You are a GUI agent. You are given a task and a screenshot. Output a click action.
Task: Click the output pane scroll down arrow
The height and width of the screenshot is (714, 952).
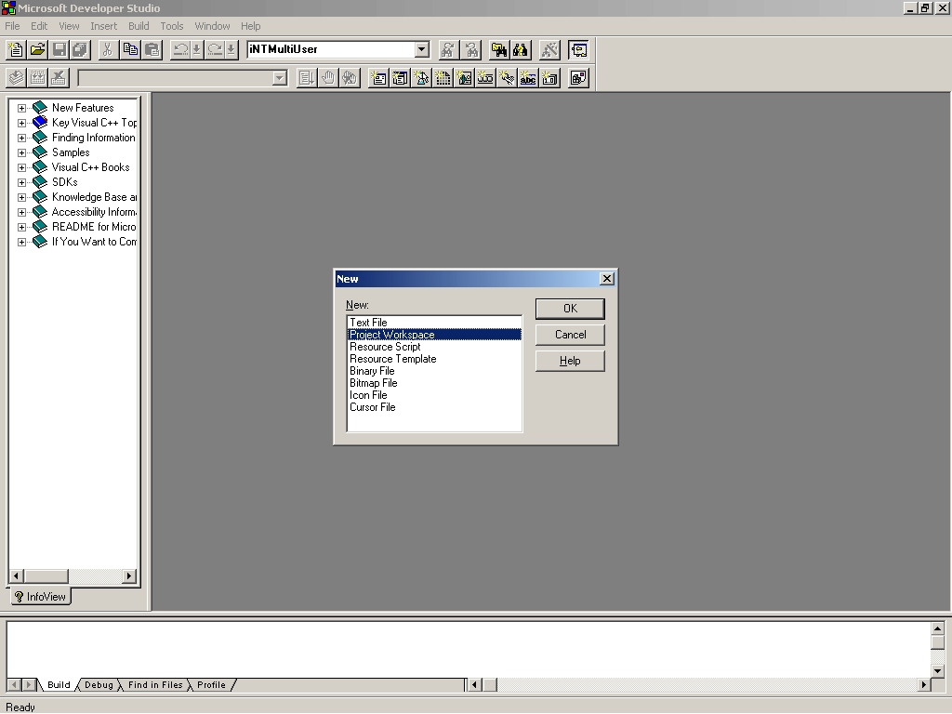(937, 671)
